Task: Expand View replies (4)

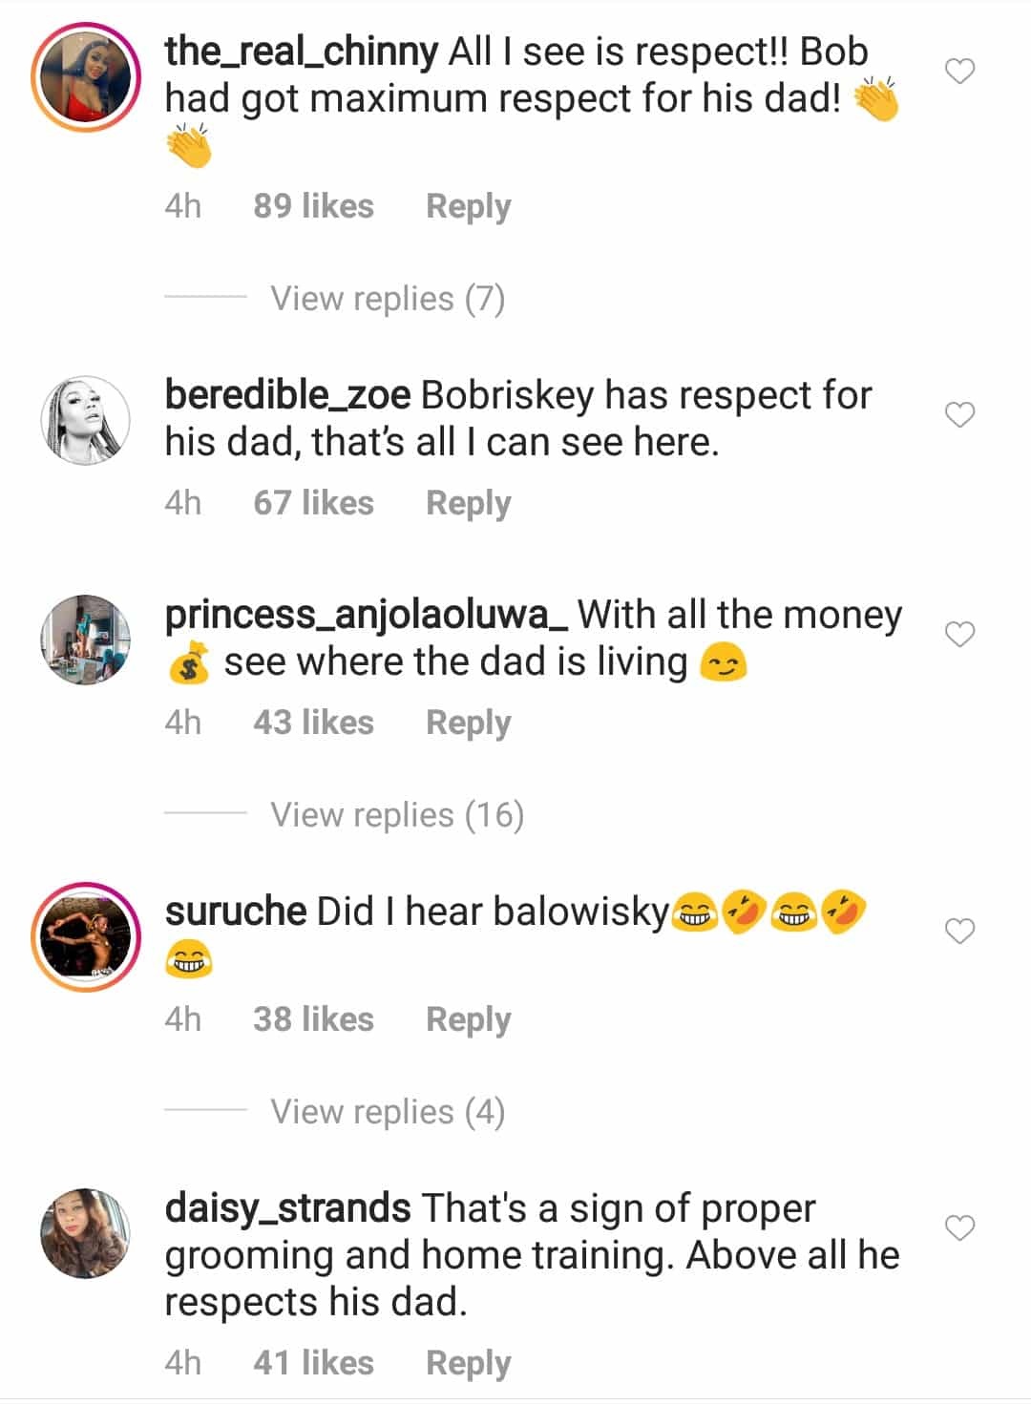Action: click(x=388, y=1112)
